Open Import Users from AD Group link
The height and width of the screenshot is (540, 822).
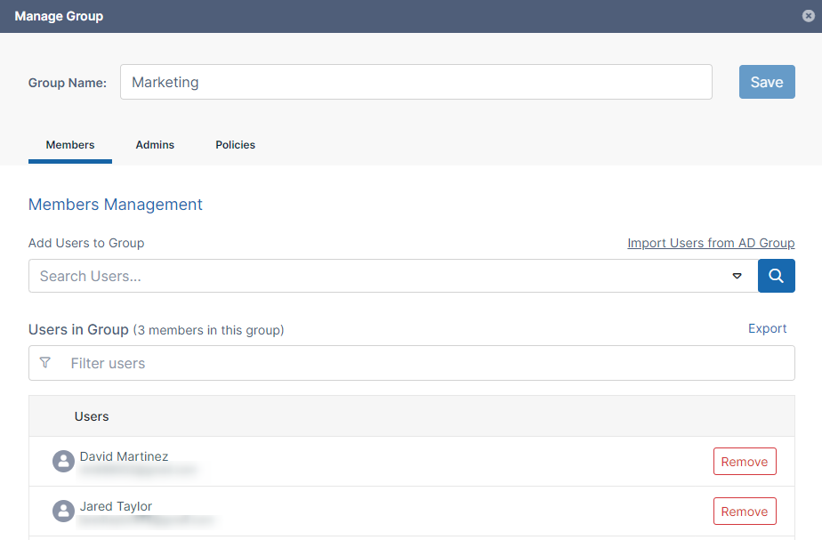(711, 243)
